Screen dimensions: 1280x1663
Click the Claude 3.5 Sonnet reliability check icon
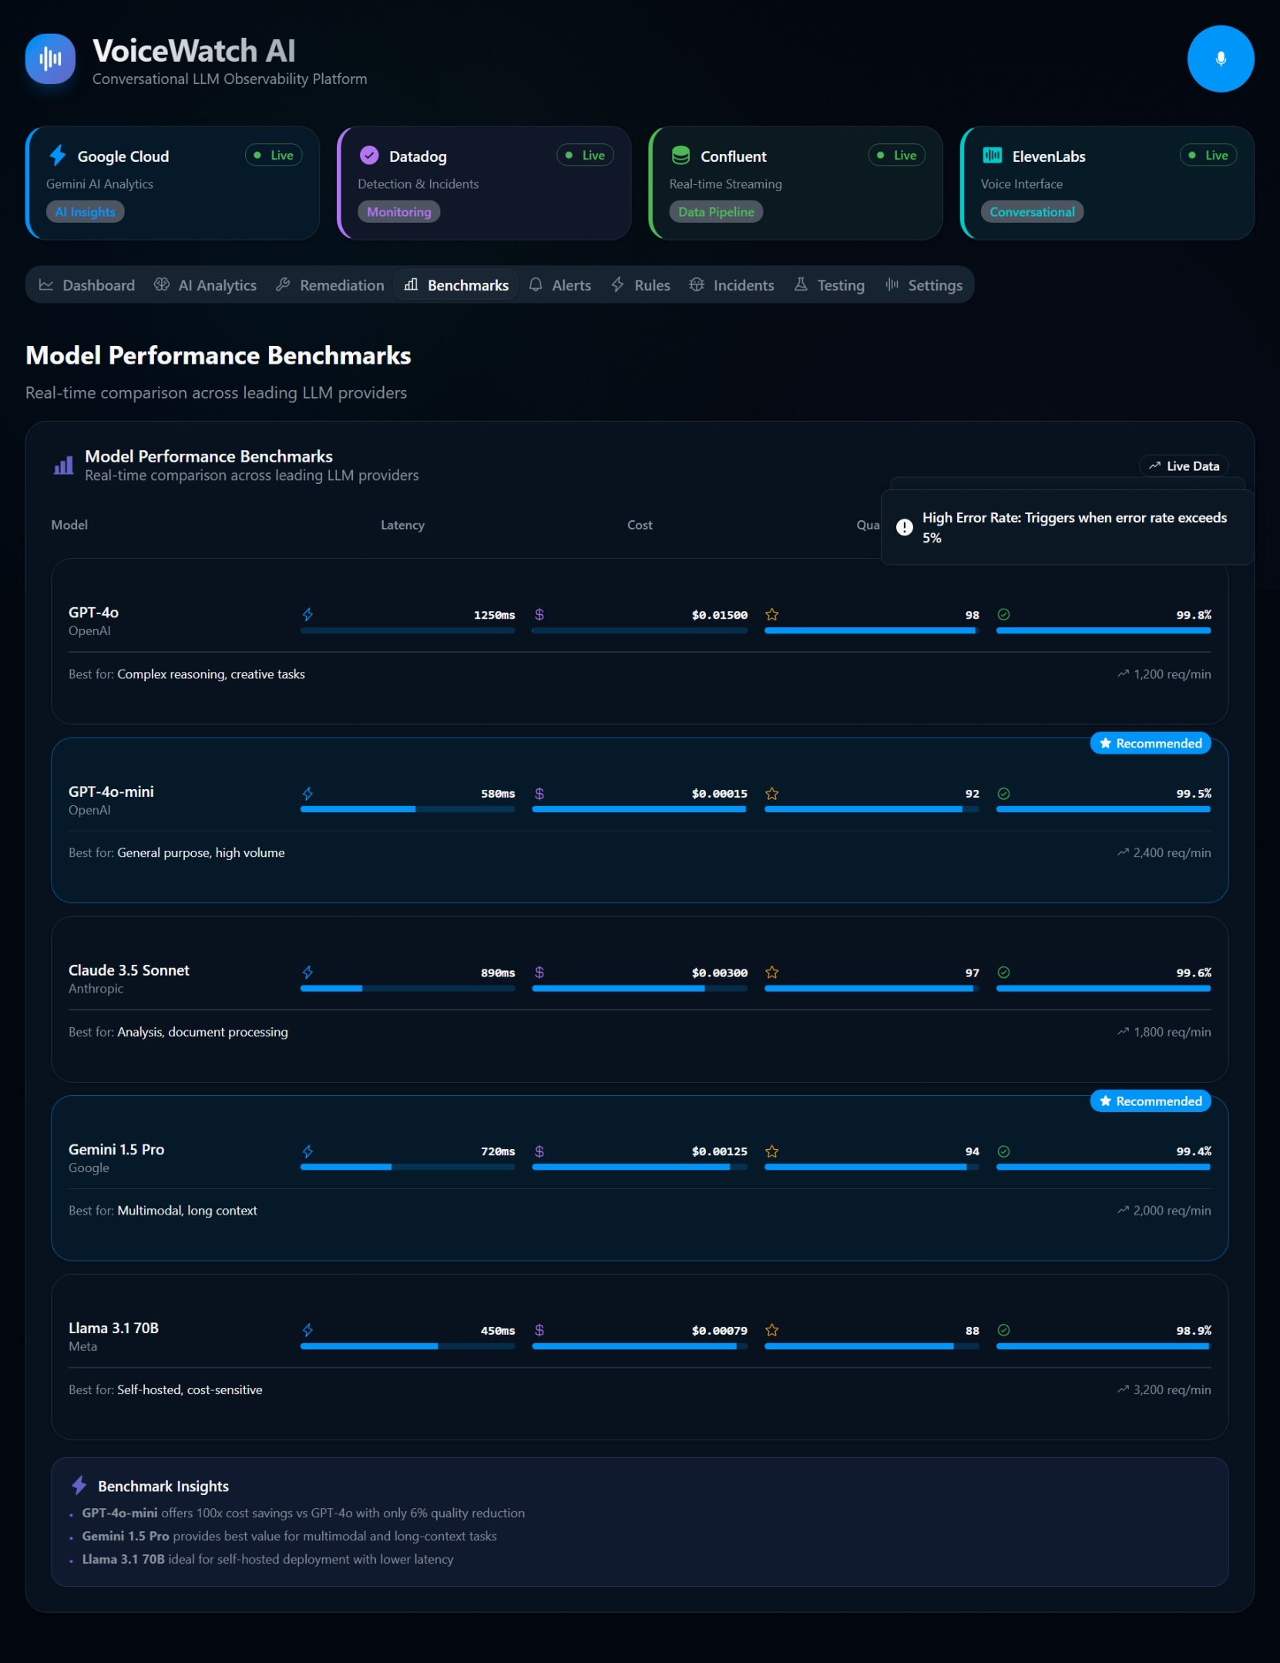[1003, 973]
